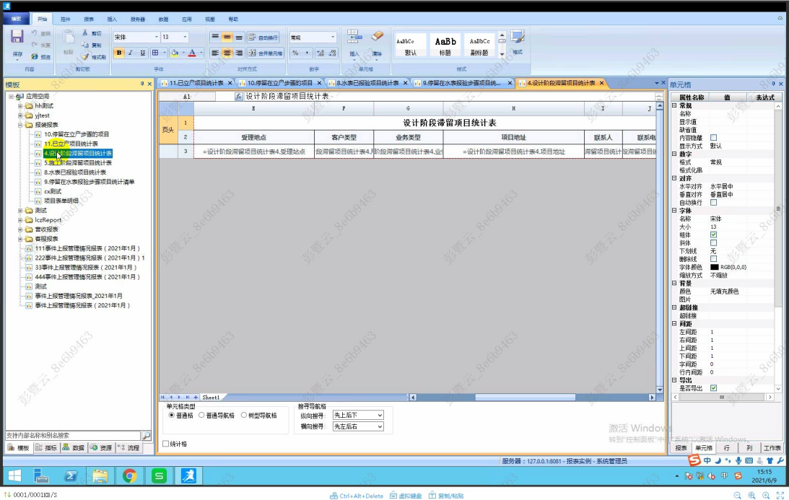
Task: Enable the 统计格 checkbox
Action: pos(165,444)
